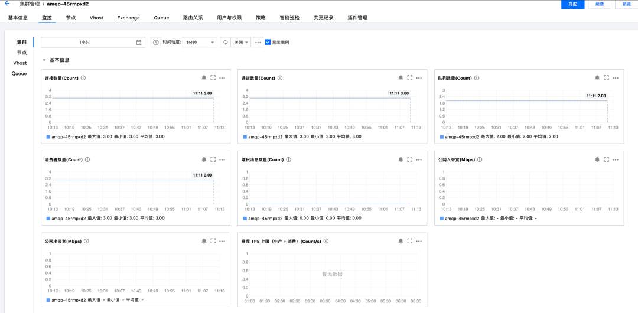
Task: Show info for 通道数量(Count) chart
Action: click(280, 78)
